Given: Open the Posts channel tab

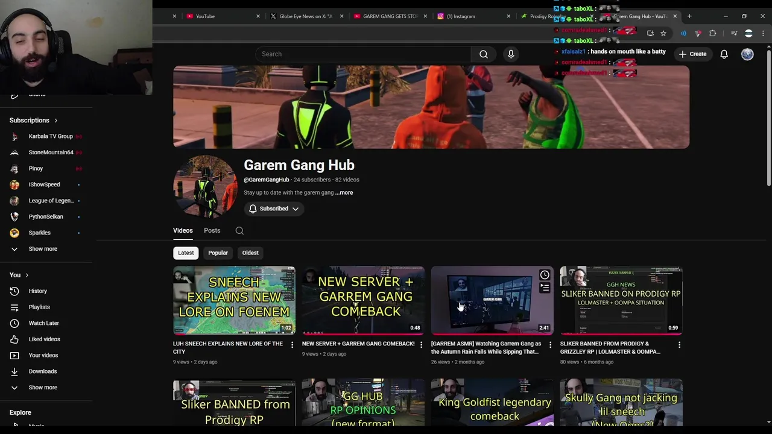Looking at the screenshot, I should (212, 230).
